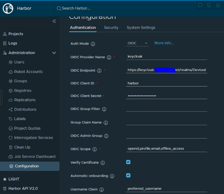The image size is (224, 194).
Task: Click the OIDC Endpoint field
Action: [x=167, y=70]
